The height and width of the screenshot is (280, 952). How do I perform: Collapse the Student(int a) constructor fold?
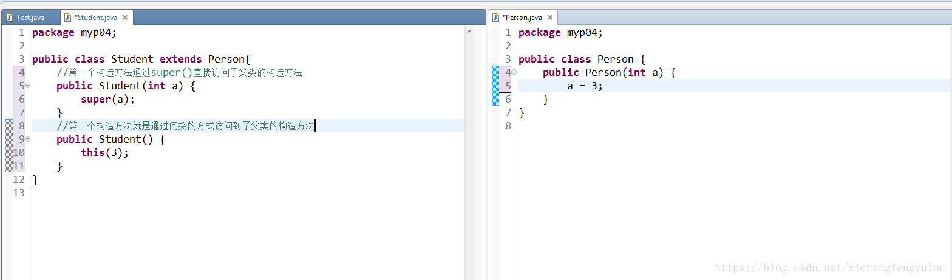(28, 86)
